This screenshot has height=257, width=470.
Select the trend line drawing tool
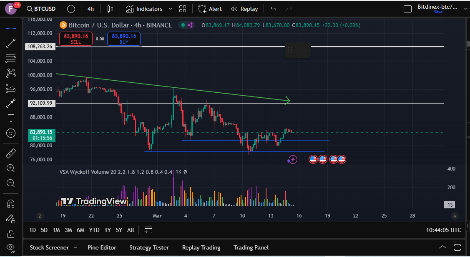tap(11, 43)
